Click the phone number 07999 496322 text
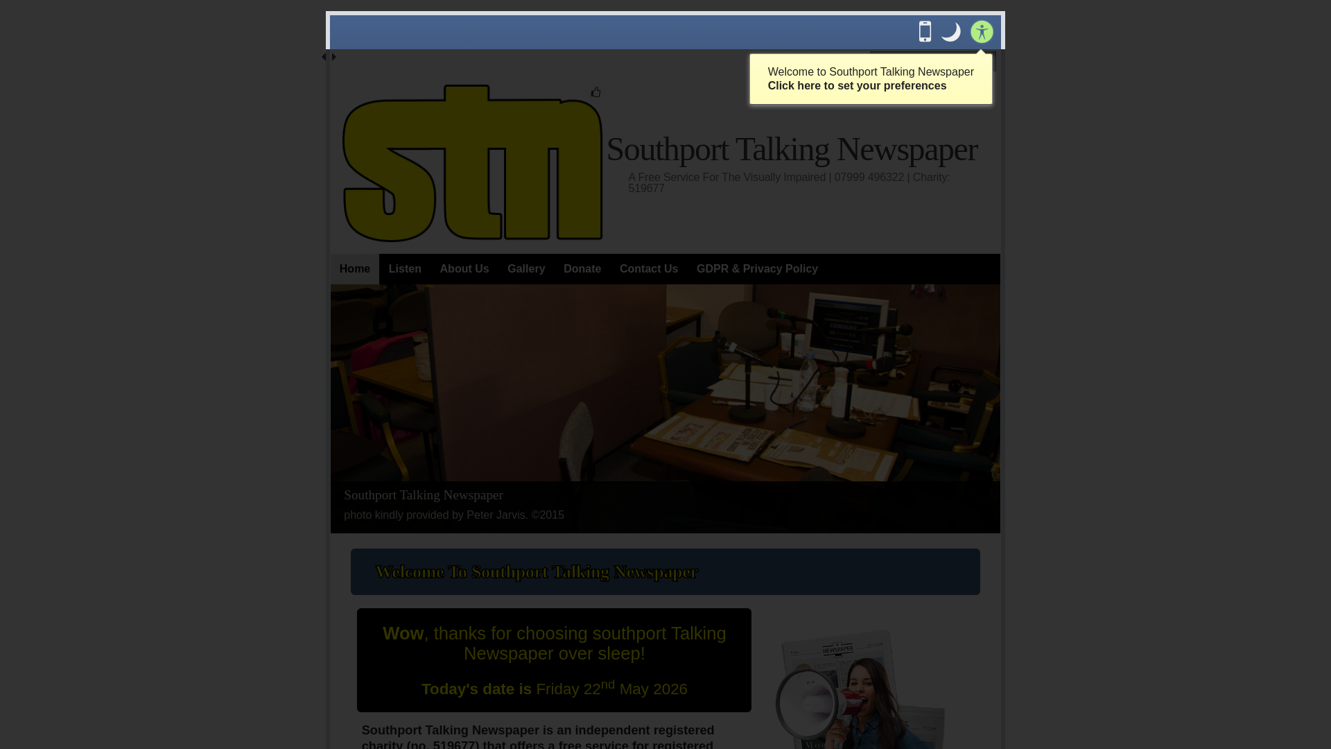 (869, 178)
